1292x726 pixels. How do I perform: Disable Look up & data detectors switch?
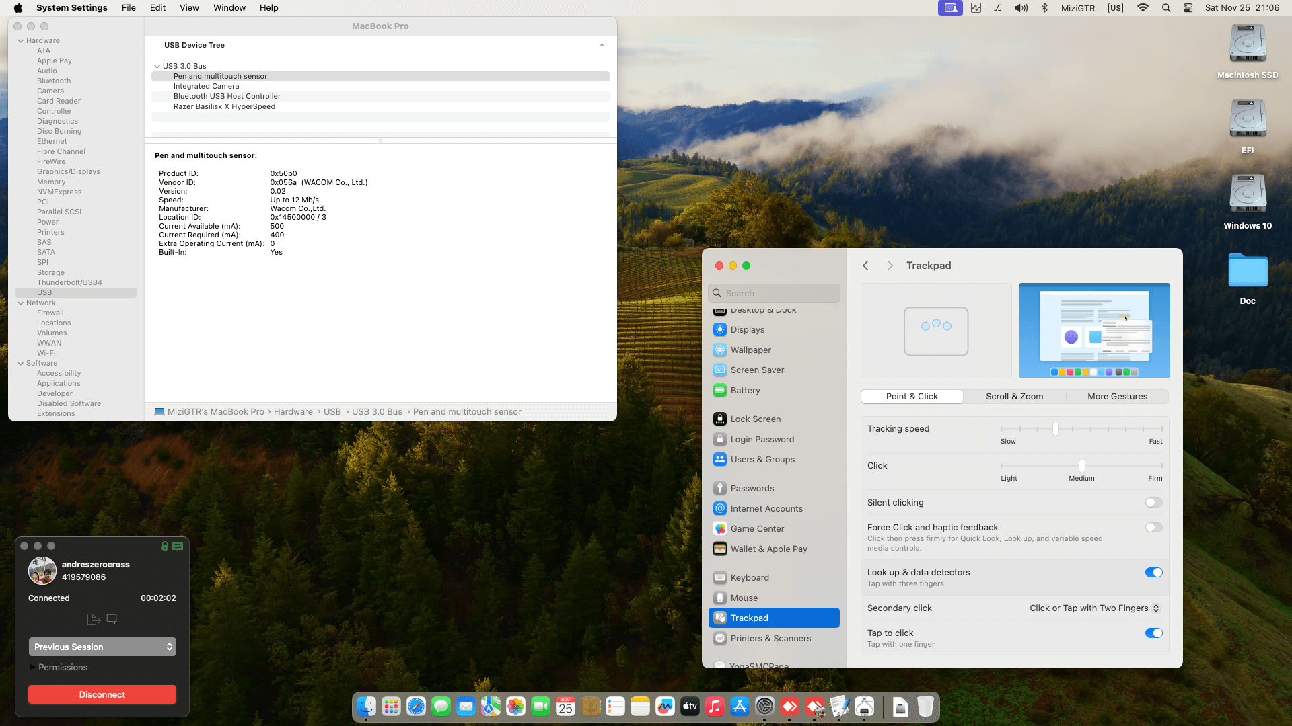[1153, 573]
